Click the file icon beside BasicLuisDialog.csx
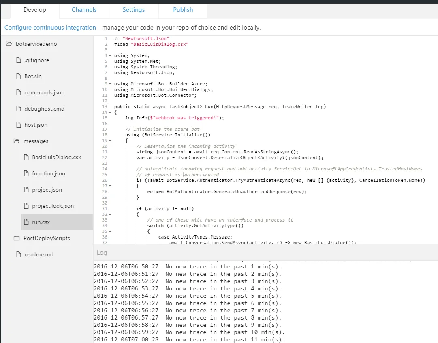This screenshot has height=343, width=438. [x=26, y=157]
